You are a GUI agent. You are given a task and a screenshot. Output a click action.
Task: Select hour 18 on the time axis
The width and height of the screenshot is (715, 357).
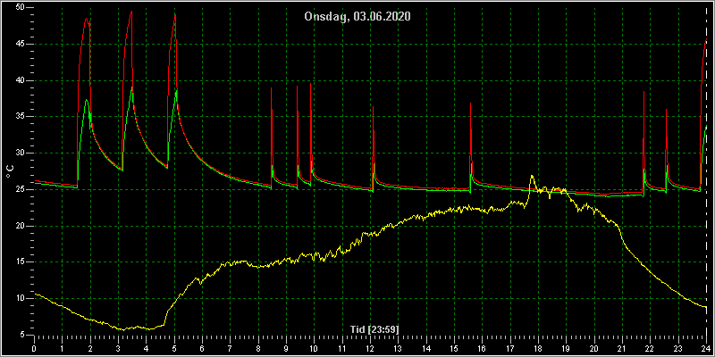coord(538,348)
